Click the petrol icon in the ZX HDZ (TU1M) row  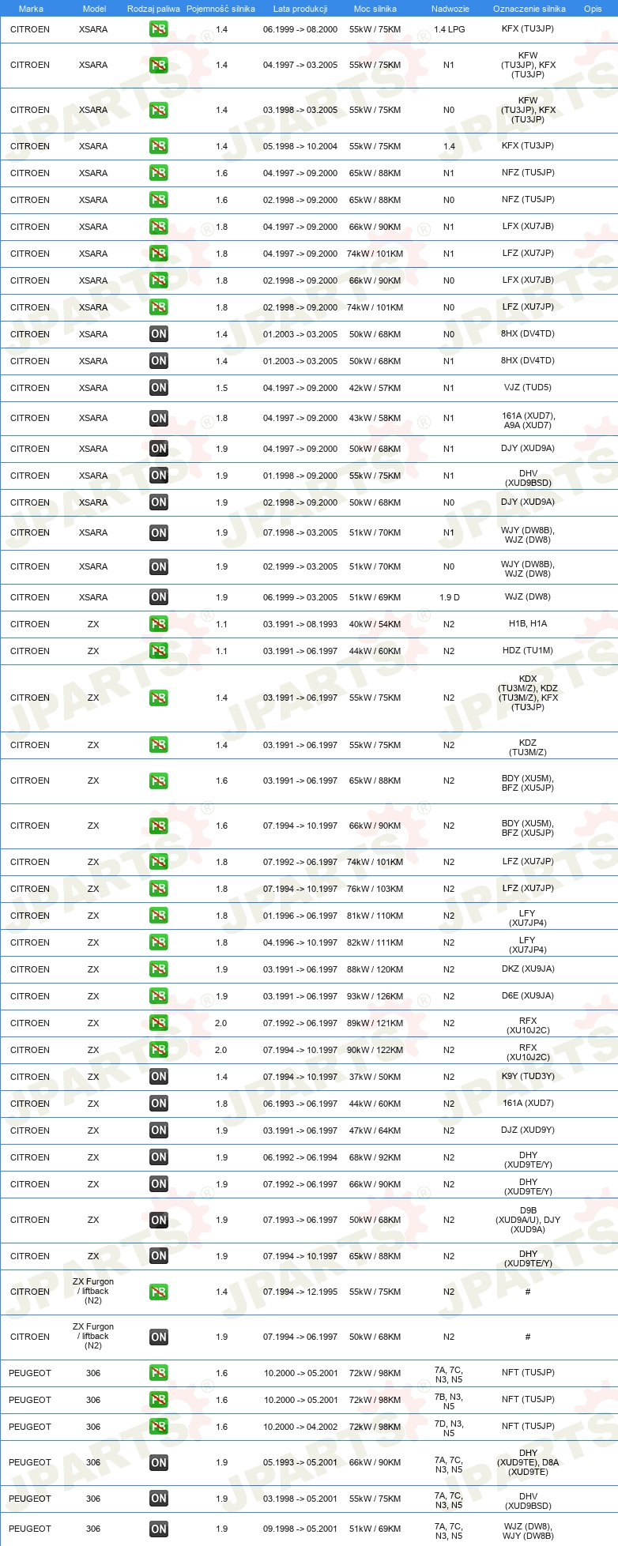(159, 651)
